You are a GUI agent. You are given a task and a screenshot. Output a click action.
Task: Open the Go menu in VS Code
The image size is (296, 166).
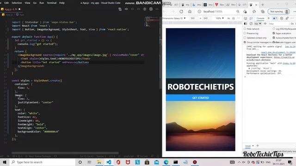tap(35, 3)
